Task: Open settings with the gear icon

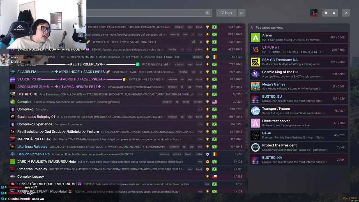Action: (x=334, y=13)
